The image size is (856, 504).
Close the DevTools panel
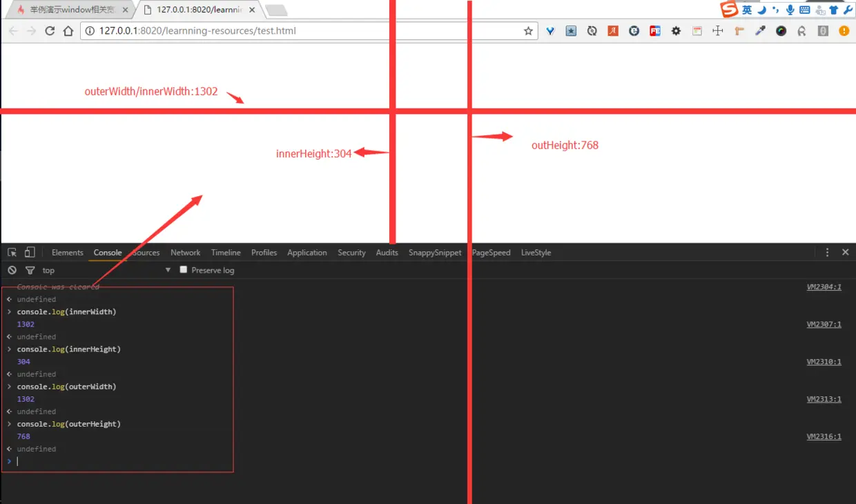(x=845, y=253)
